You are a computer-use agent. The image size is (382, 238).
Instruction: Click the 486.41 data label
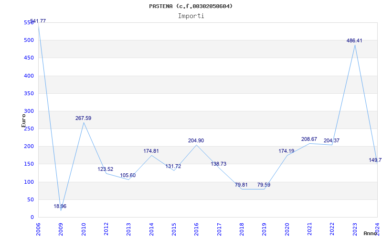(354, 41)
